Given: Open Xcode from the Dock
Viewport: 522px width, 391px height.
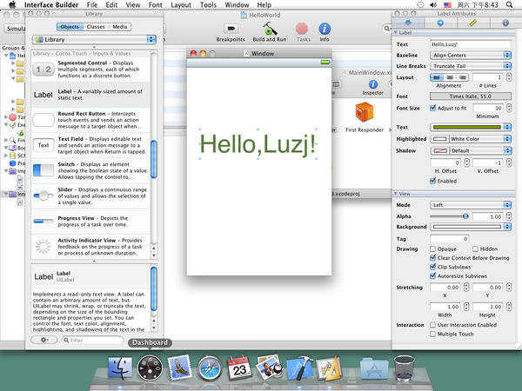Looking at the screenshot, I should (x=299, y=368).
